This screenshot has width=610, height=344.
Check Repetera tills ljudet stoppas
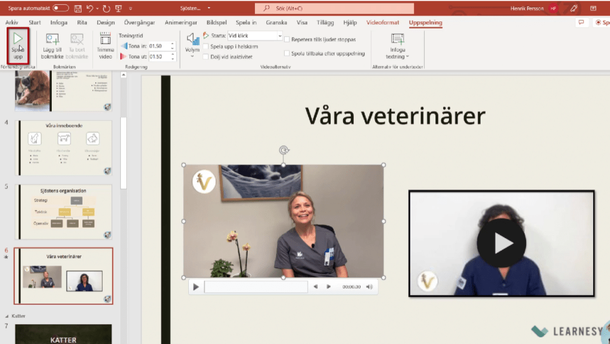(x=287, y=39)
